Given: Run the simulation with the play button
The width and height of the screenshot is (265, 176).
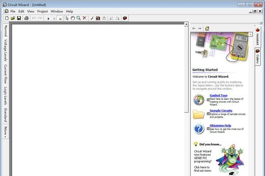Looking at the screenshot, I should 48,18.
